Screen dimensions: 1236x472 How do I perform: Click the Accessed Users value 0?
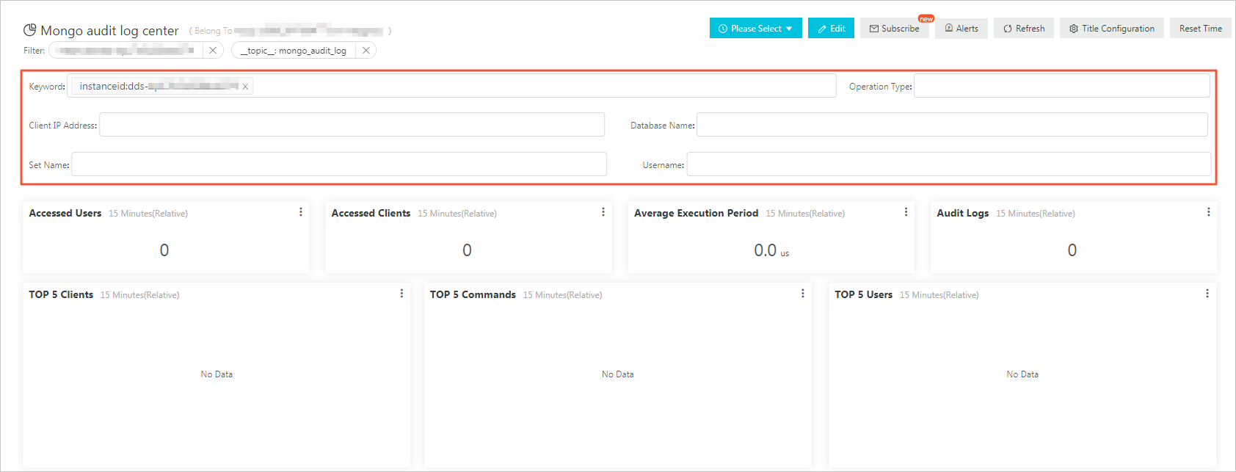[x=164, y=250]
